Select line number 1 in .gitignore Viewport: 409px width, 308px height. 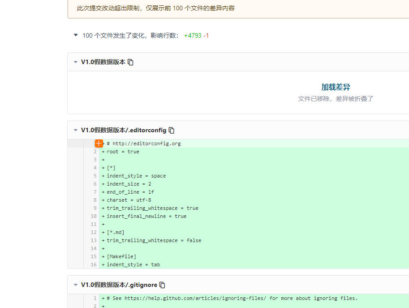pos(95,298)
